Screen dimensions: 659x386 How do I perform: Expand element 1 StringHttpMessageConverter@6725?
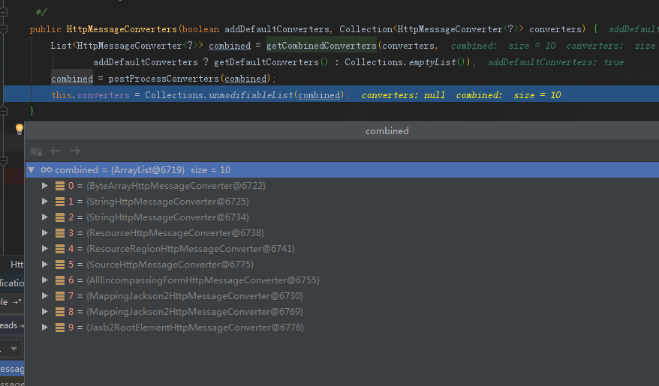[44, 202]
